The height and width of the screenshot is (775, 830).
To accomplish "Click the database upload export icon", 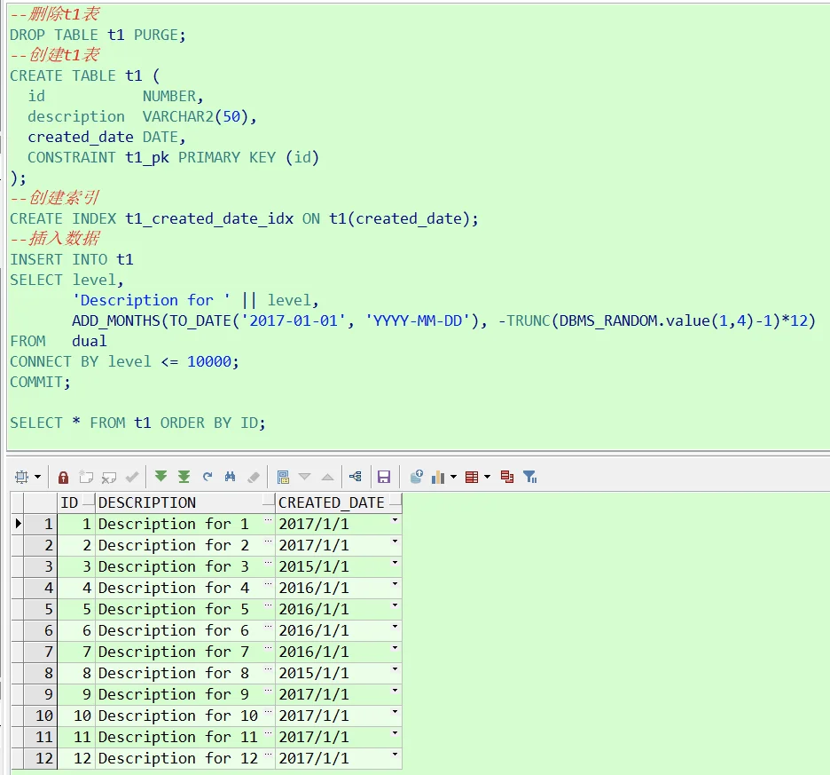I will 417,477.
